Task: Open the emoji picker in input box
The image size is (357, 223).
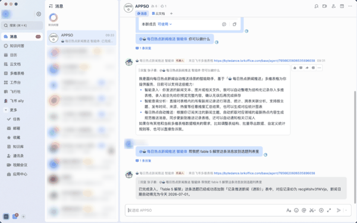Action: pyautogui.click(x=296, y=211)
